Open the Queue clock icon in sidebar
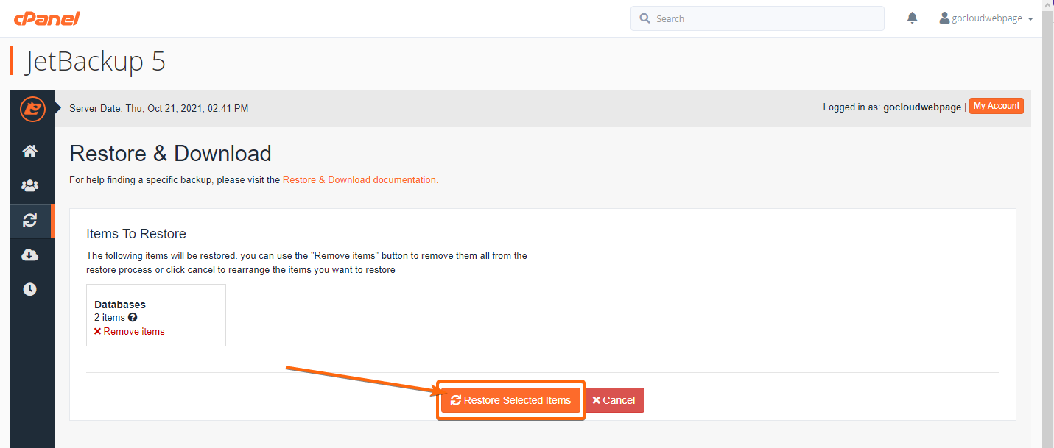 pyautogui.click(x=30, y=289)
